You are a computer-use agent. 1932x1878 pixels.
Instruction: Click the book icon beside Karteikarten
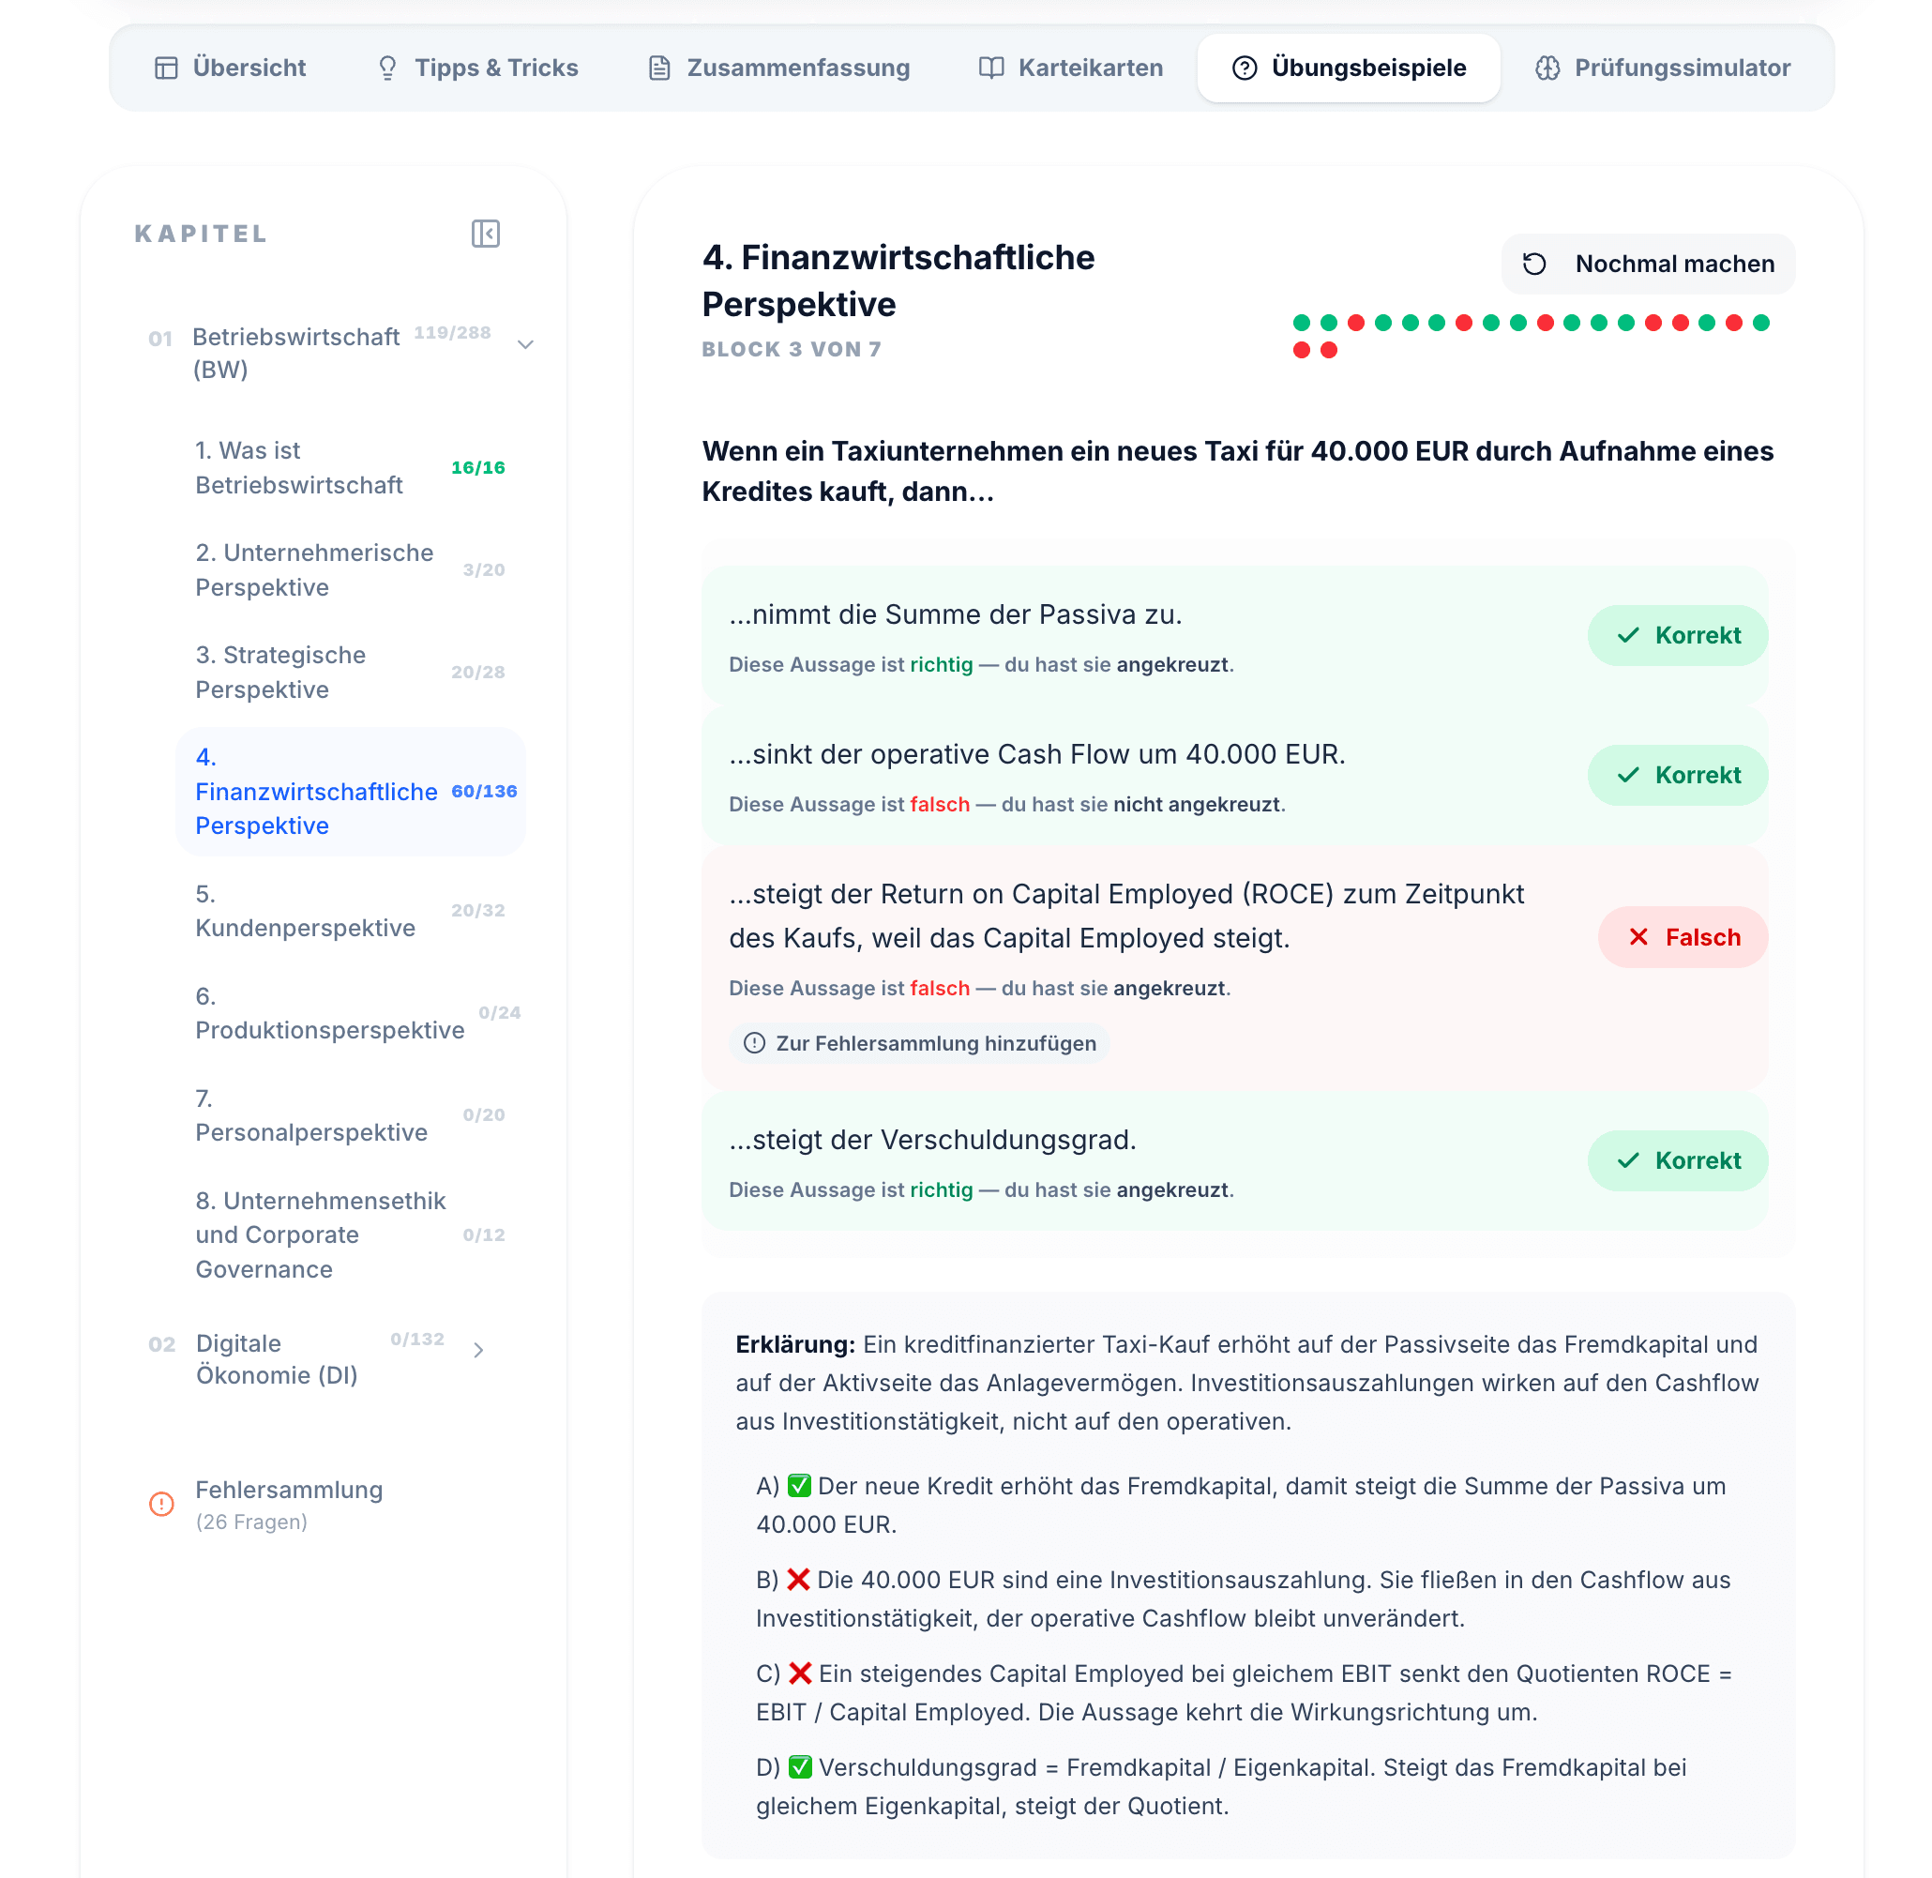[x=991, y=68]
